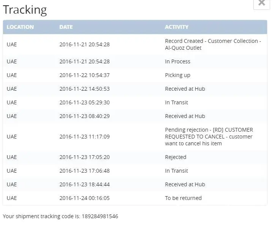
Task: Click date 2016-11-21 20:54:28 in first row
Action: click(84, 44)
